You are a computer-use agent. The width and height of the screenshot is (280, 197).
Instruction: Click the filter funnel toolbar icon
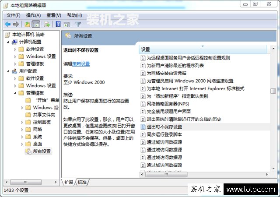[x=78, y=25]
